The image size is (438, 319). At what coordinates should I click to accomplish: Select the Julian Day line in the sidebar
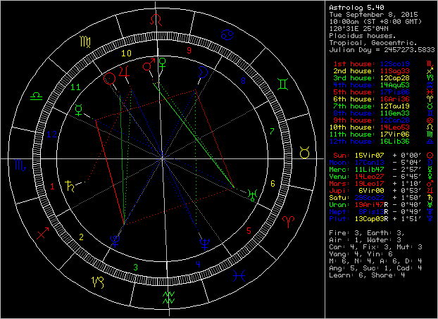(380, 49)
